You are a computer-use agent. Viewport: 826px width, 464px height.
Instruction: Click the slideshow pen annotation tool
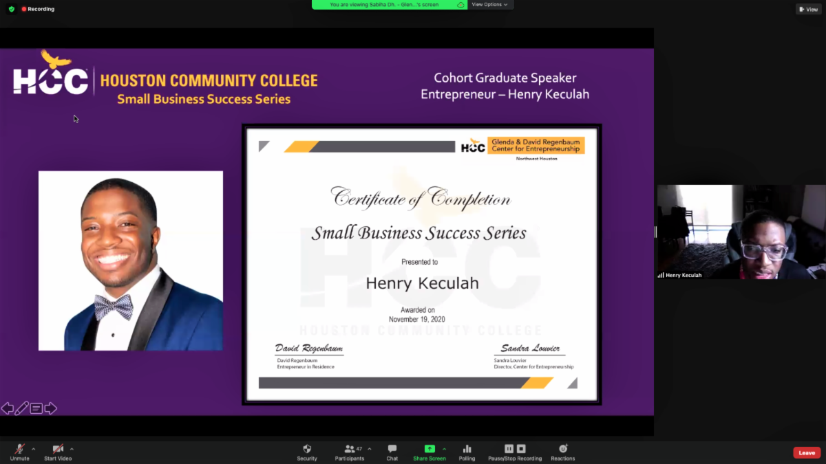[22, 408]
